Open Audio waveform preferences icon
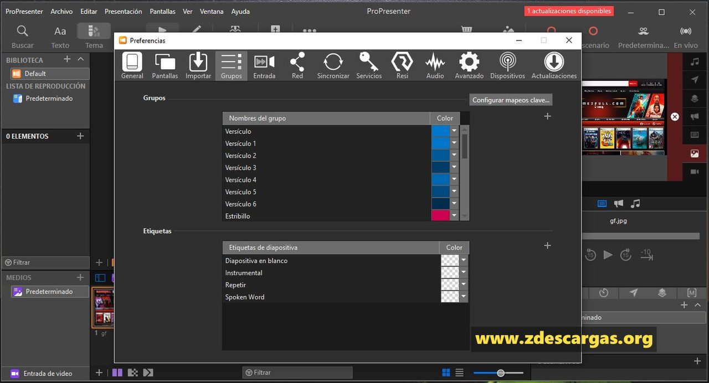 pos(435,65)
